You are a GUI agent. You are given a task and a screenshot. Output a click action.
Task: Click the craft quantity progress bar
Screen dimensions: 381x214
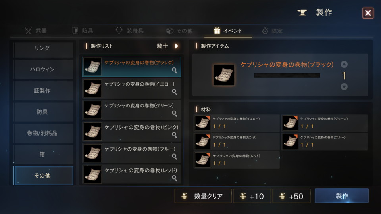(287, 75)
